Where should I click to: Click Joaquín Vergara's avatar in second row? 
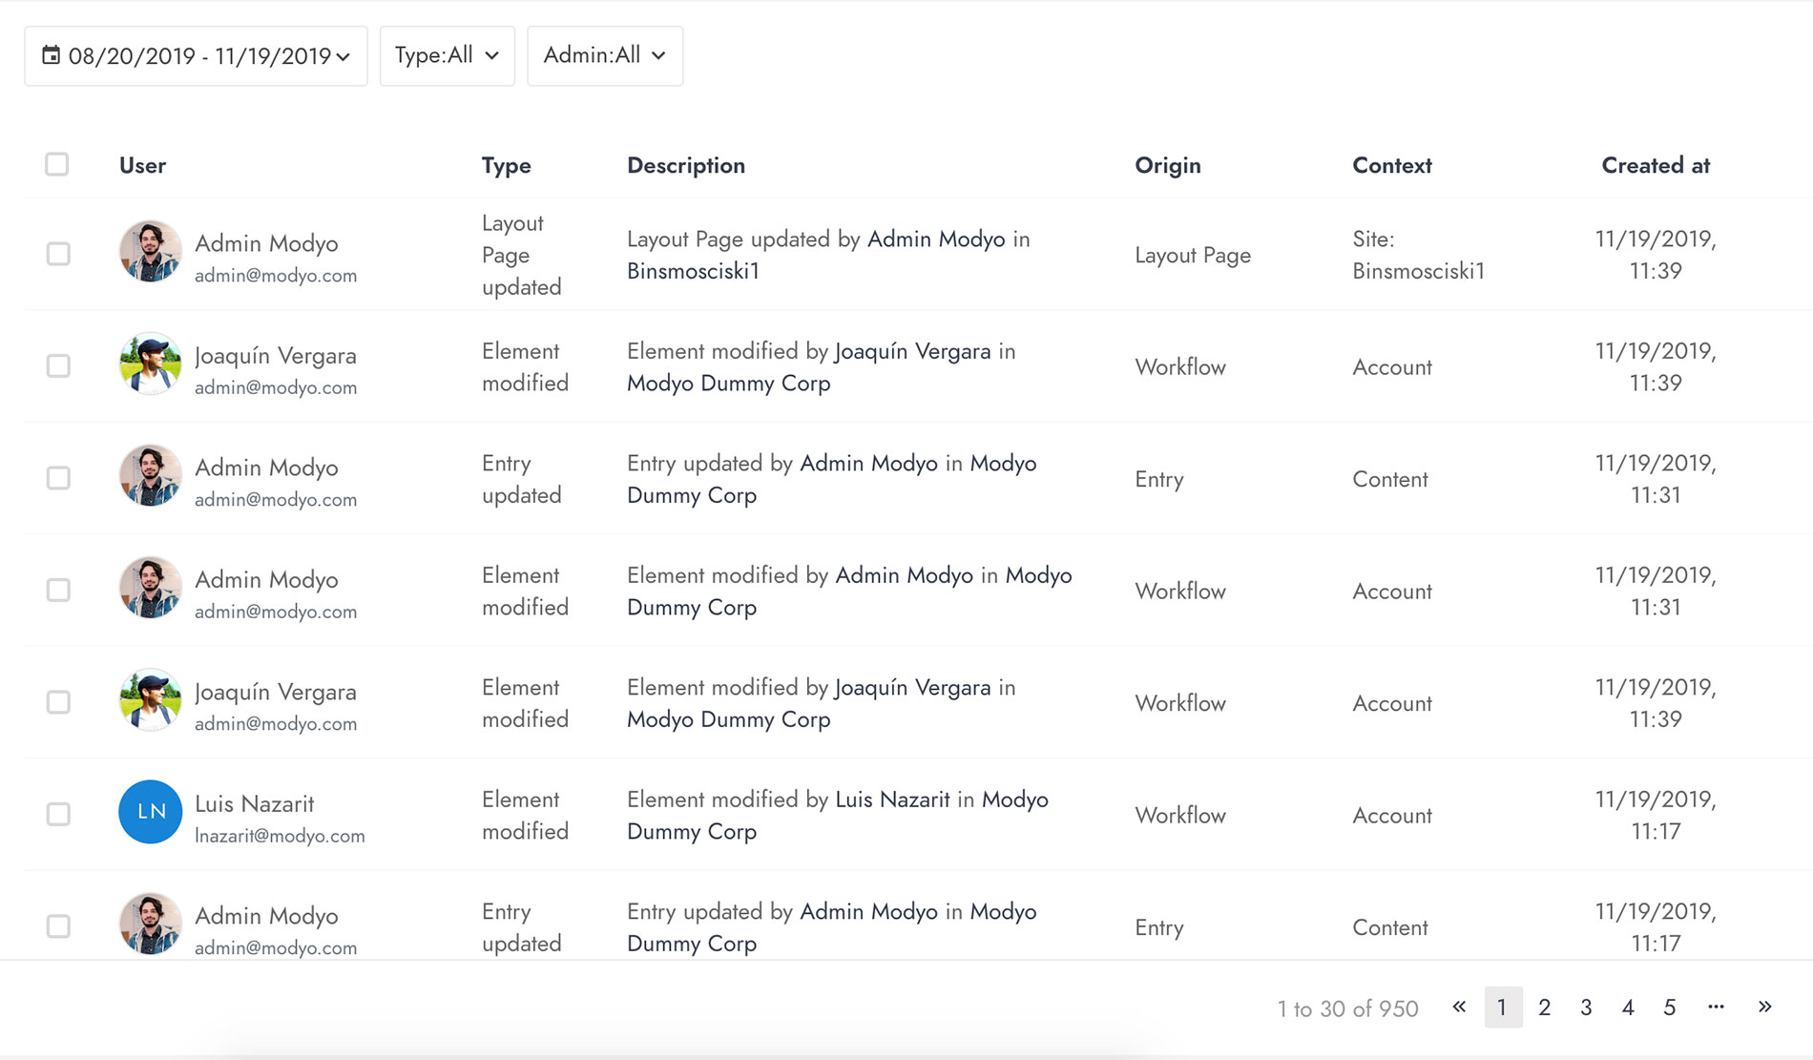[150, 364]
